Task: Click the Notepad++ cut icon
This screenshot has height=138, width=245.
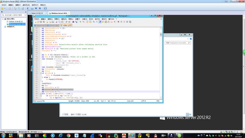Action: 57,22
